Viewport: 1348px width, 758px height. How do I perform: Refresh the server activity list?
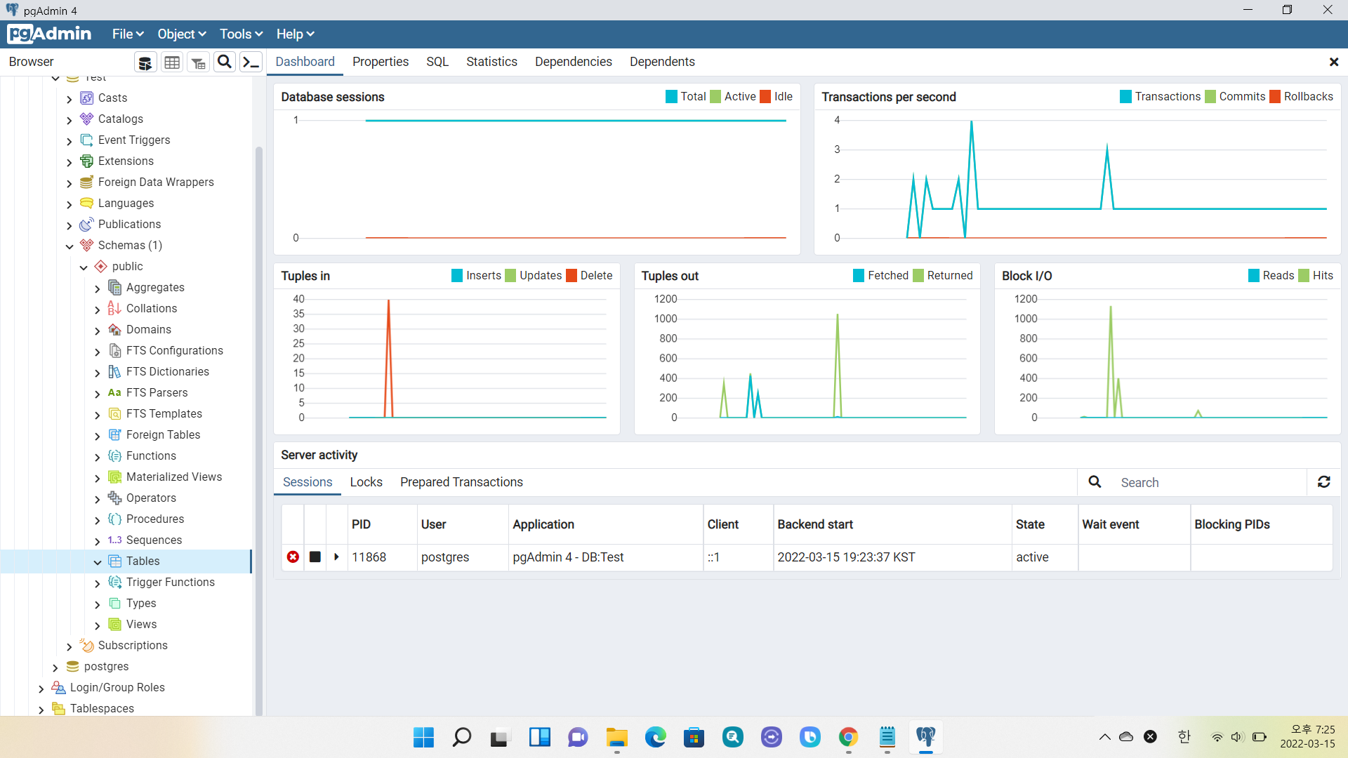(x=1323, y=482)
